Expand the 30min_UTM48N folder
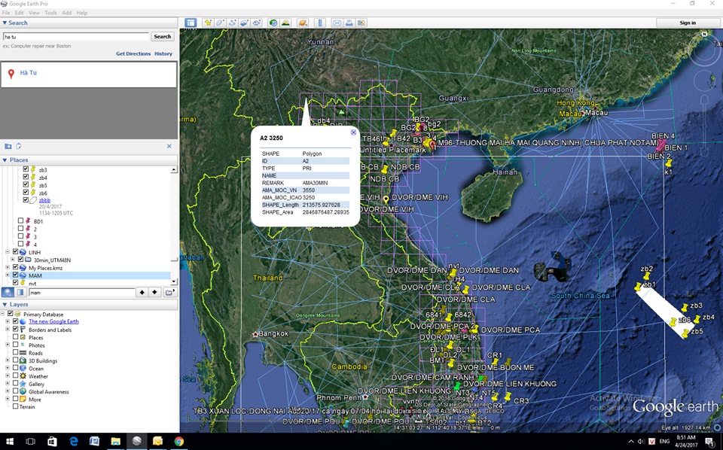 click(13, 260)
